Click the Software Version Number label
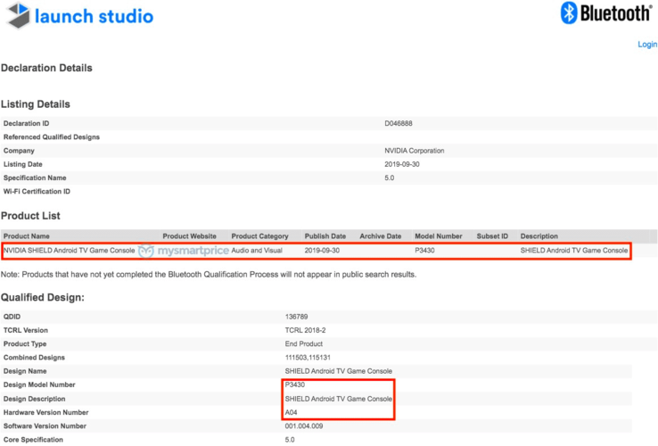 45,425
